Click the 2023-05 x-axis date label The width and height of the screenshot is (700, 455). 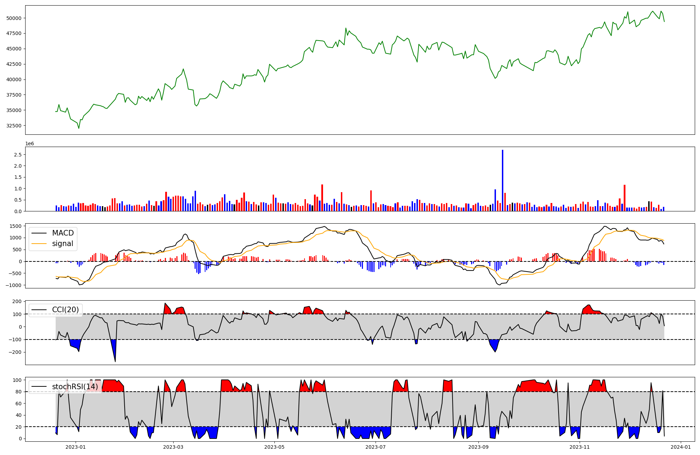pyautogui.click(x=274, y=447)
